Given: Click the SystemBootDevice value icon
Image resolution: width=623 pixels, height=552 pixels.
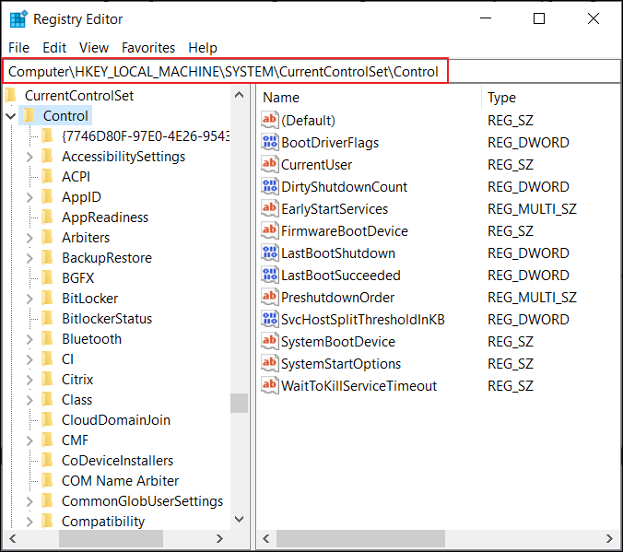Looking at the screenshot, I should click(270, 341).
